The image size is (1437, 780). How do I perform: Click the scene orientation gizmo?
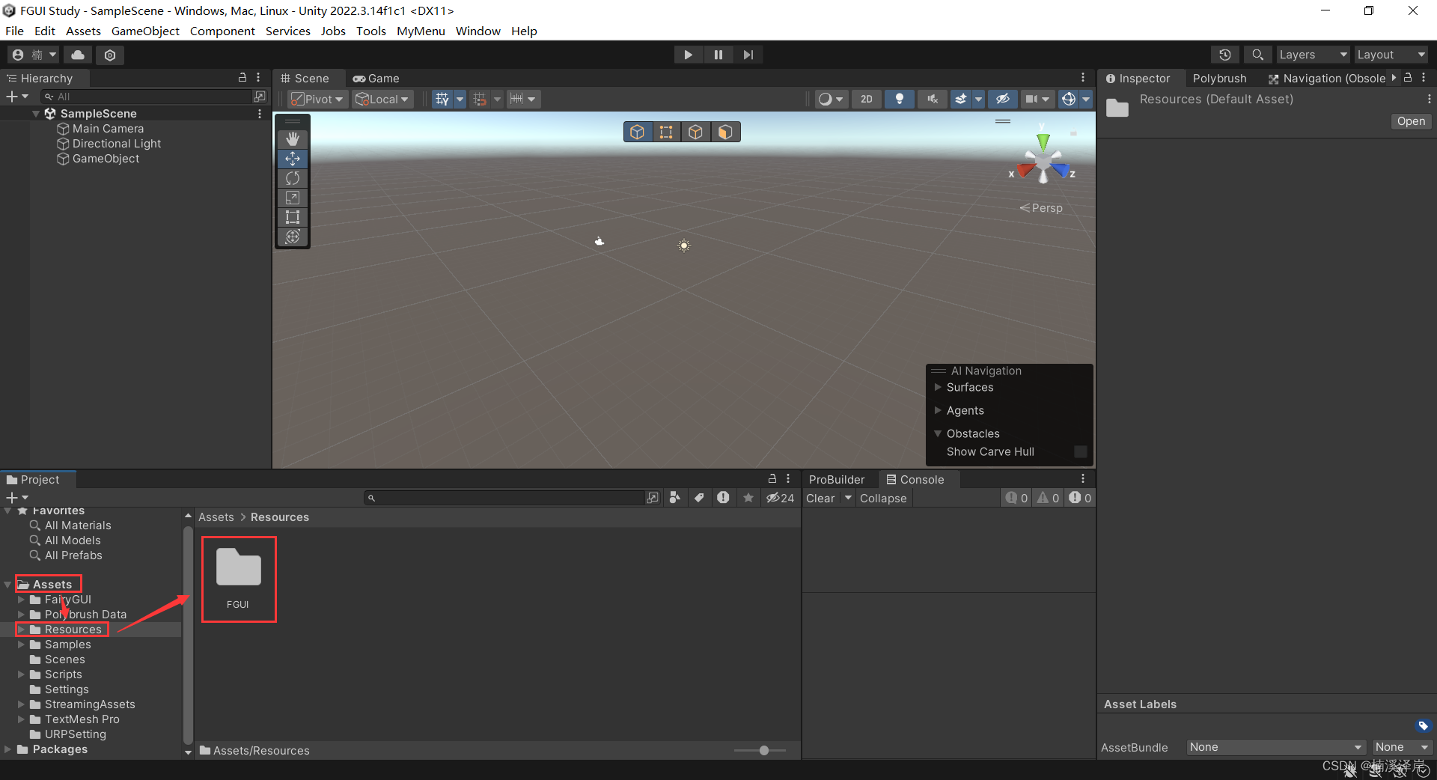[1043, 161]
